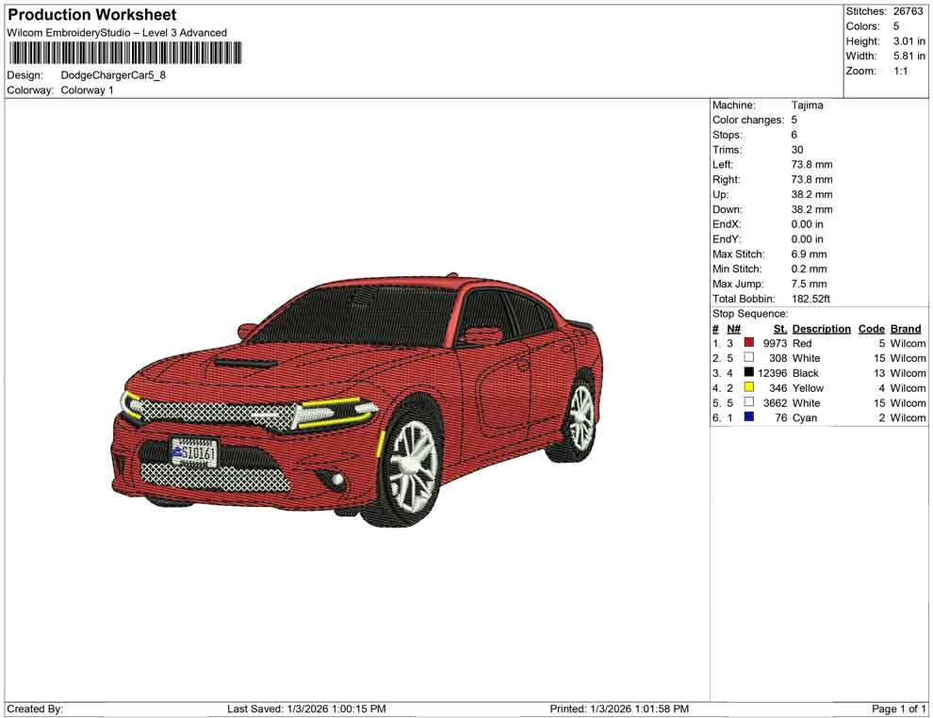The width and height of the screenshot is (933, 718).
Task: Click the 'Last Saved: 1/3/2026 1:00:15 PM' footer
Action: click(x=306, y=709)
